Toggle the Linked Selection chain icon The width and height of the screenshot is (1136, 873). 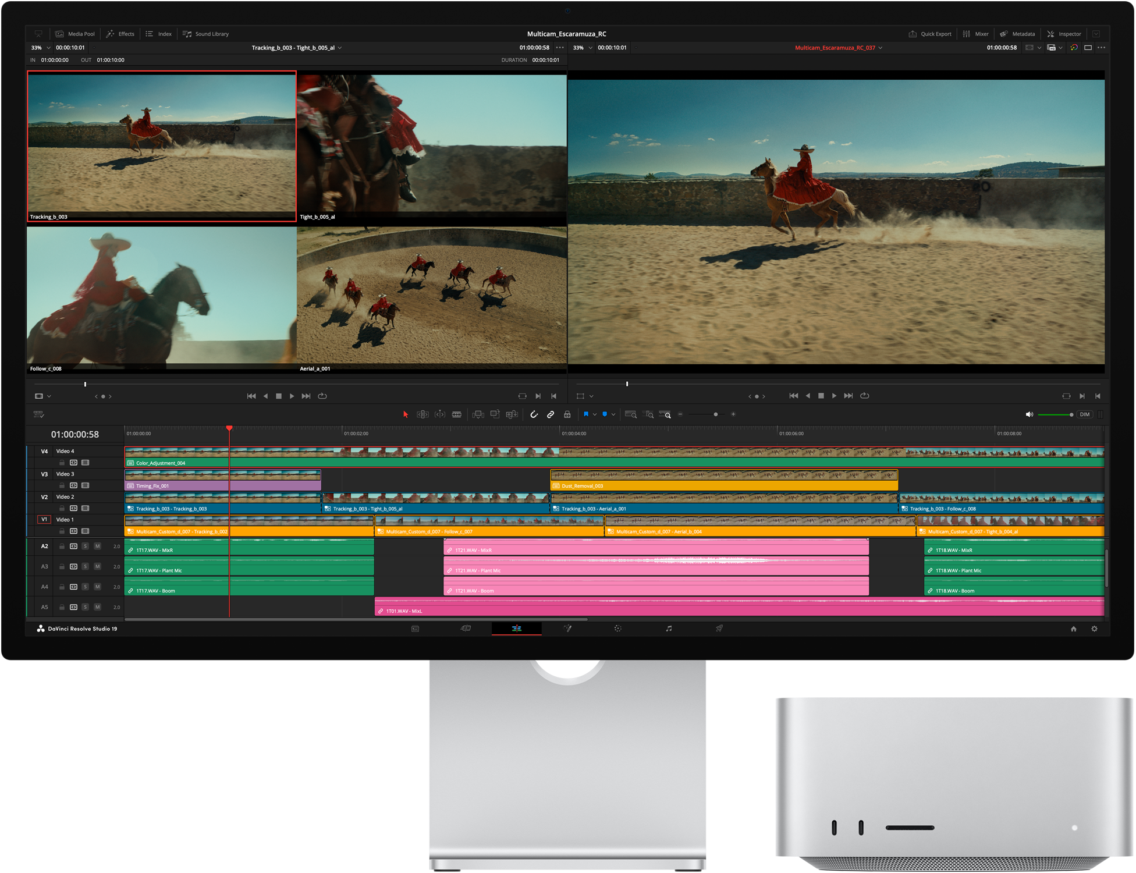coord(551,414)
